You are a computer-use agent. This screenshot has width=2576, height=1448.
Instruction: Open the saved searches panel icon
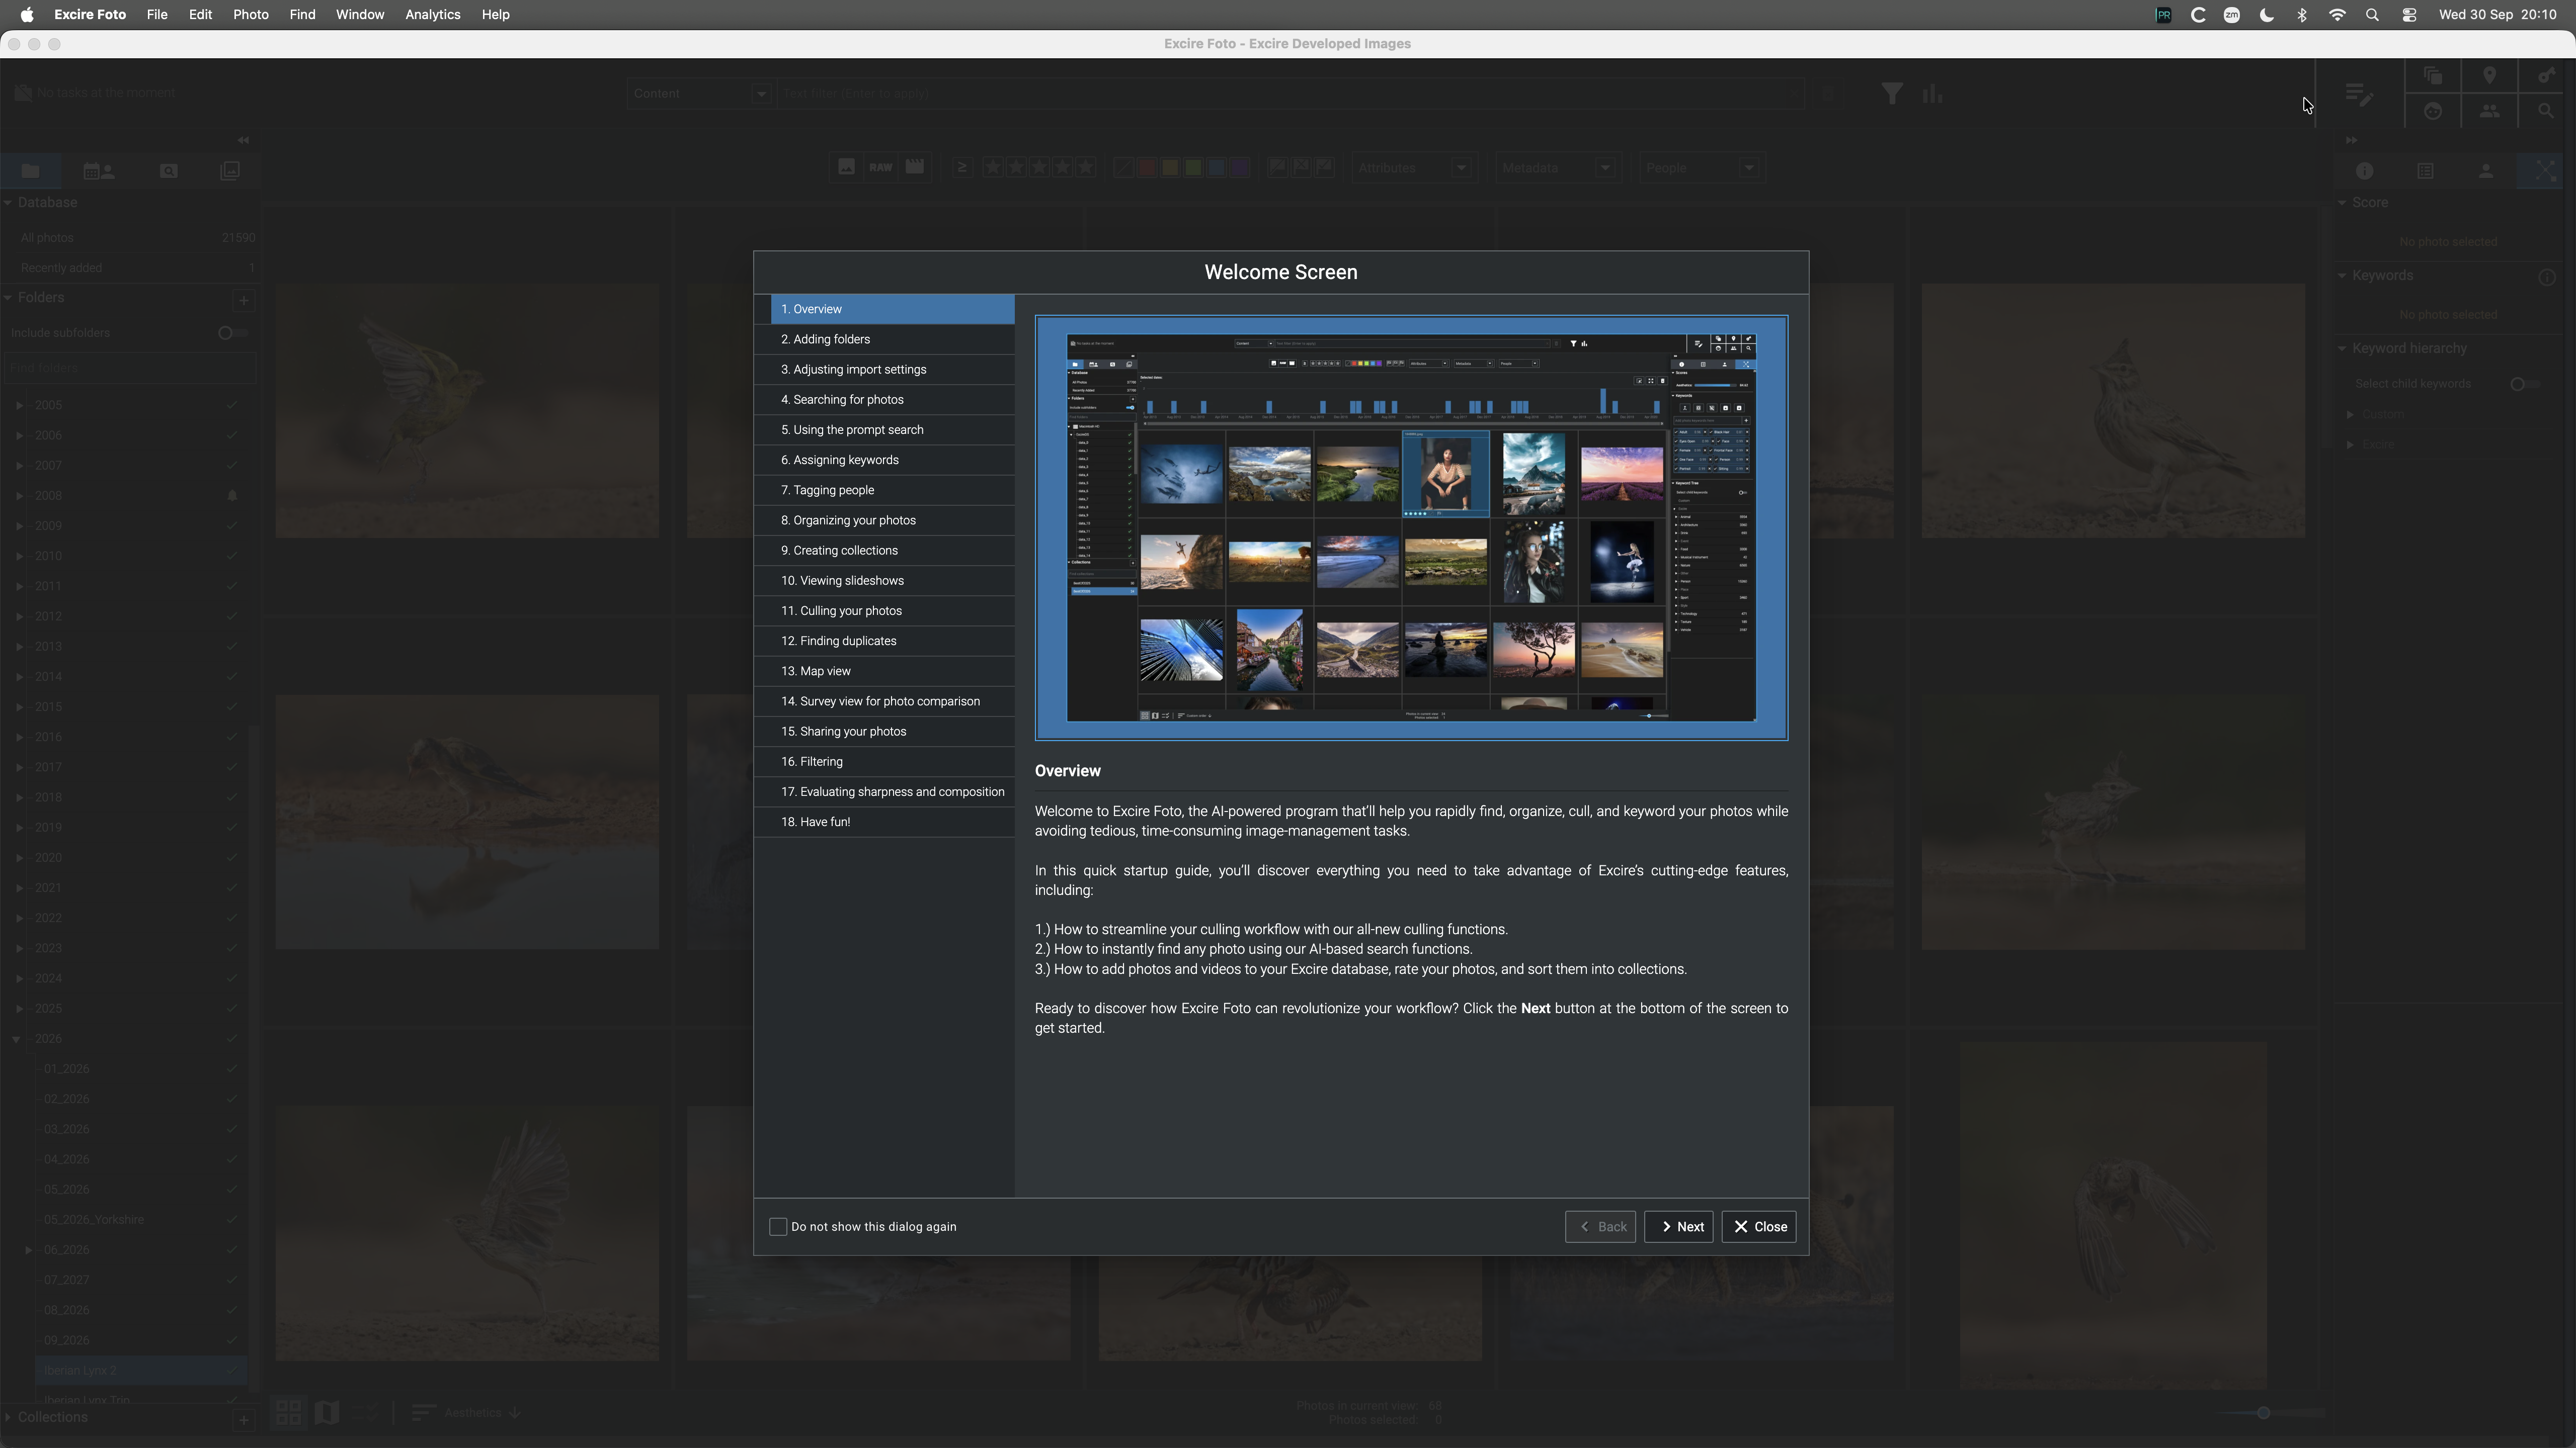click(x=169, y=171)
